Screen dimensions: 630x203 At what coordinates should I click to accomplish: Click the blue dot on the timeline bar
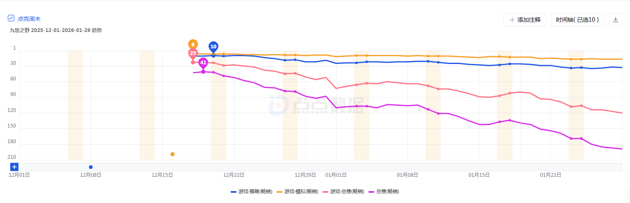point(91,167)
